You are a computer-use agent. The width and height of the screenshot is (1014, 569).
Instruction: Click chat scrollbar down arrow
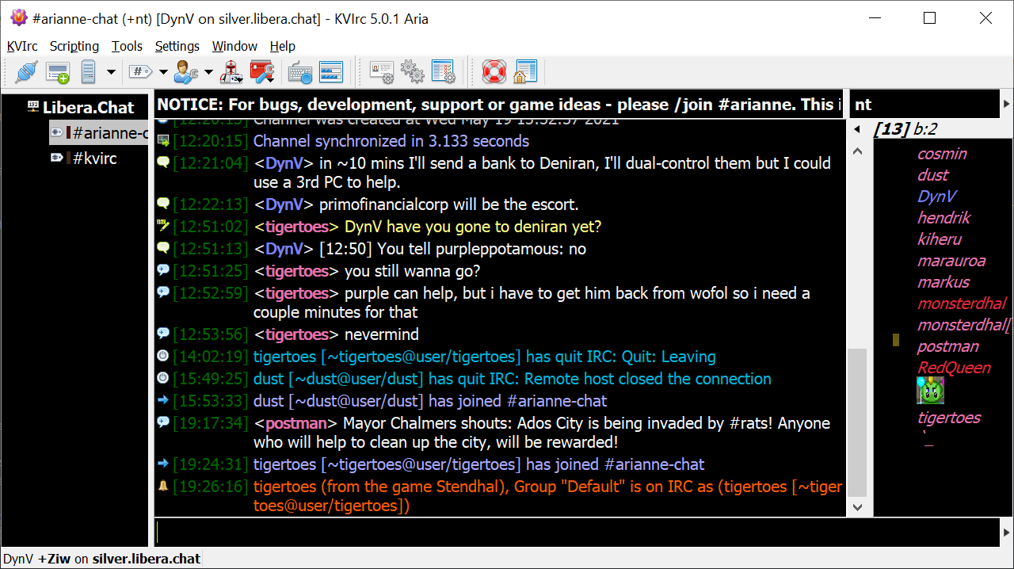point(857,506)
